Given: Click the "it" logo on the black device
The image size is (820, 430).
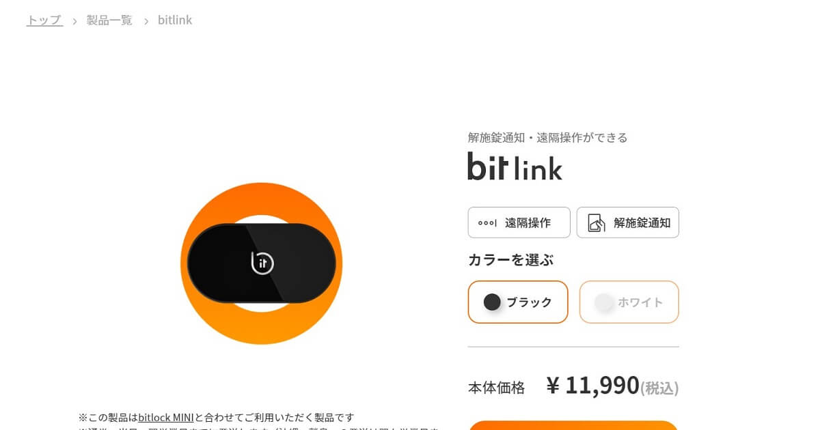Looking at the screenshot, I should (x=262, y=263).
